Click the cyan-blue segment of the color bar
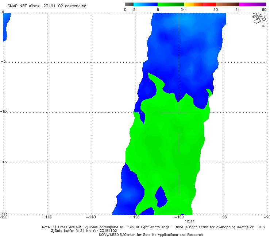The image size is (270, 237). tap(146, 4)
